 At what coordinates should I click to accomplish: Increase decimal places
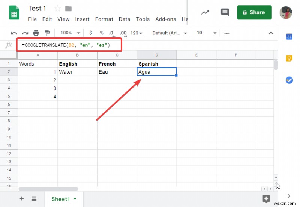tap(123, 33)
